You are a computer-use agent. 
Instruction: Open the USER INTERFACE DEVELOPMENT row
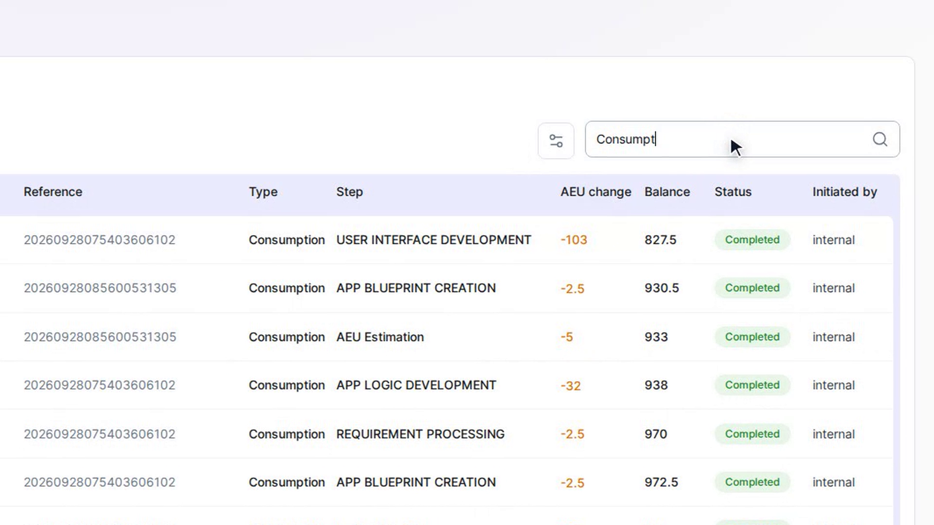[x=447, y=240]
